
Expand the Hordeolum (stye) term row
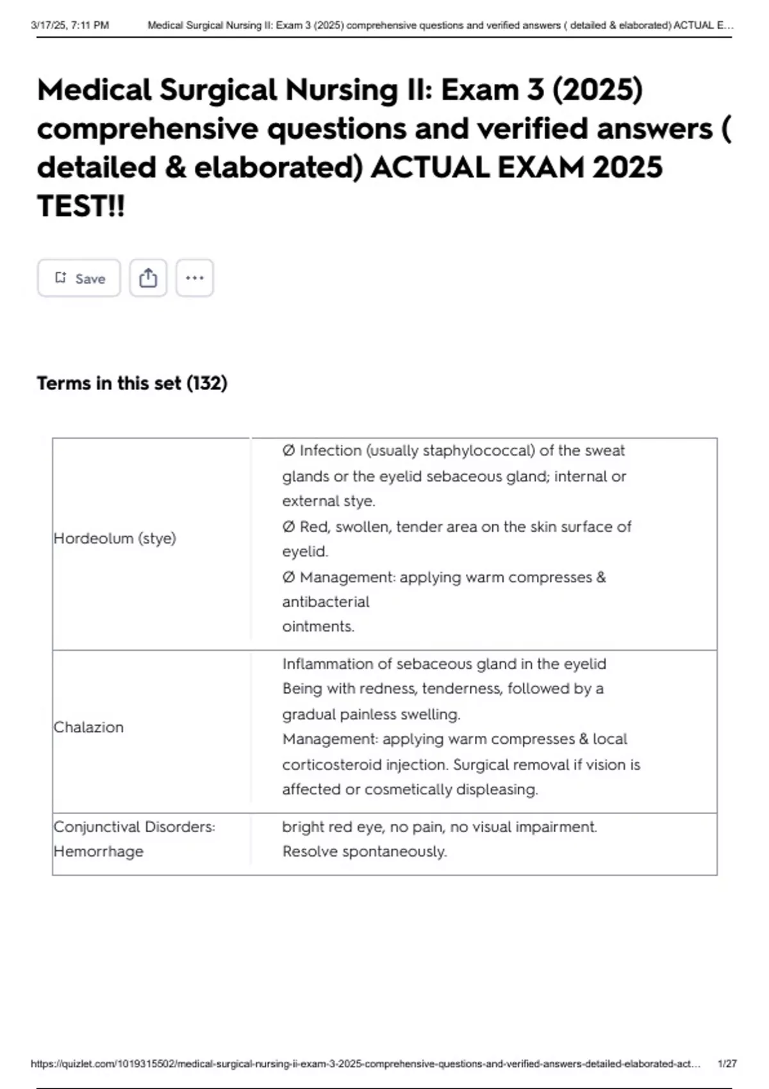(114, 538)
